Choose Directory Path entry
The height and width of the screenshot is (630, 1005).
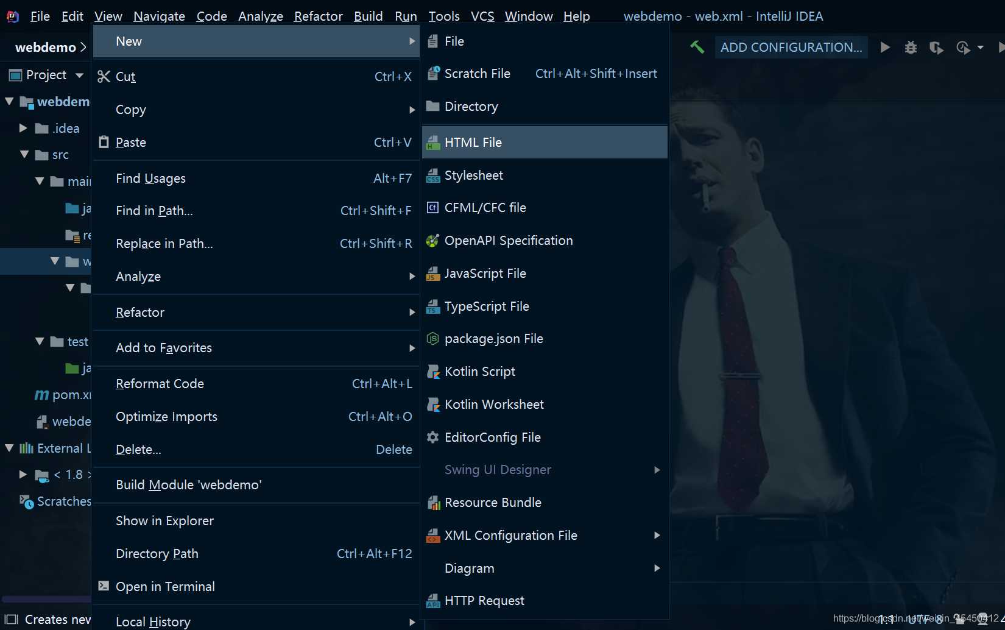pos(256,553)
